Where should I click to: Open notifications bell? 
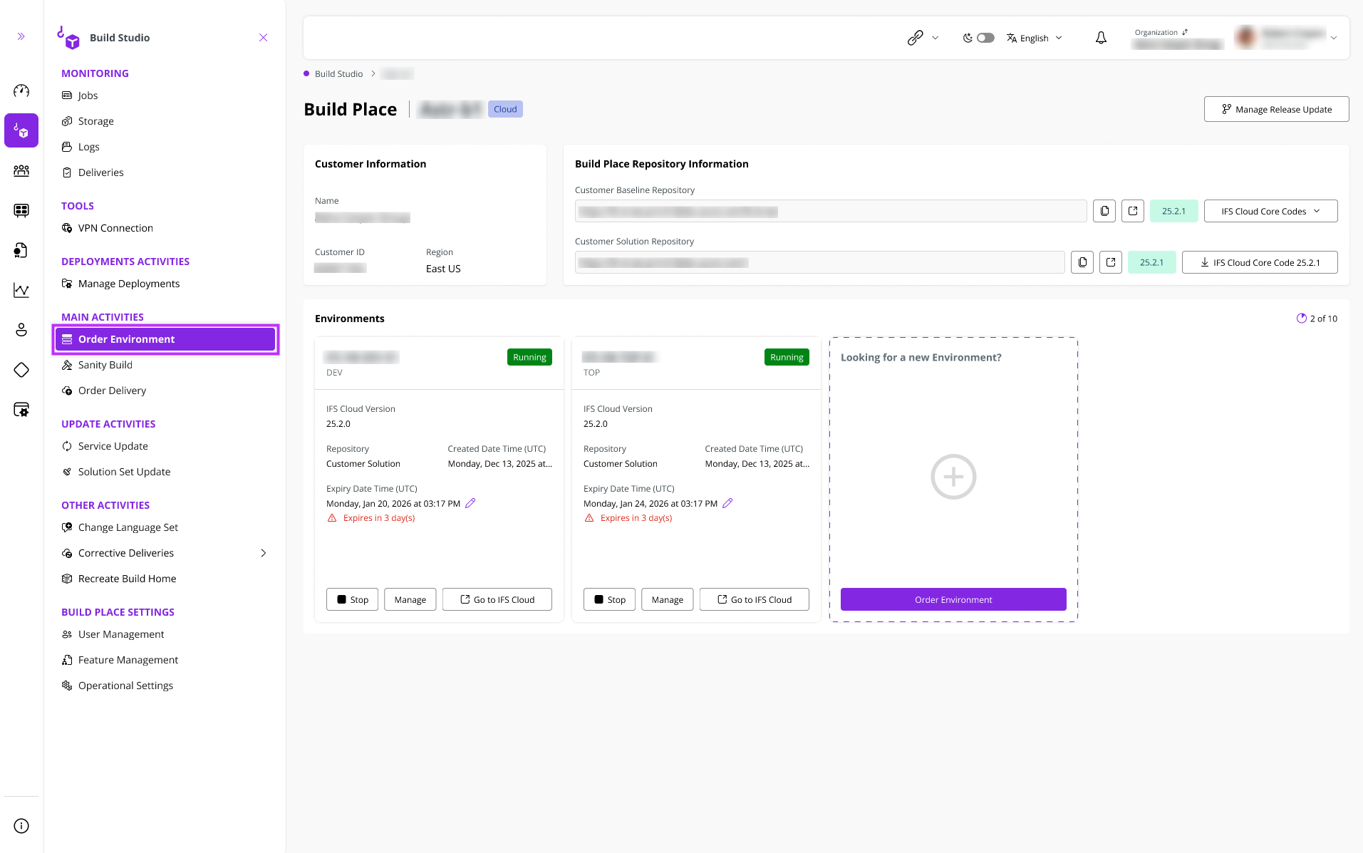(1101, 38)
